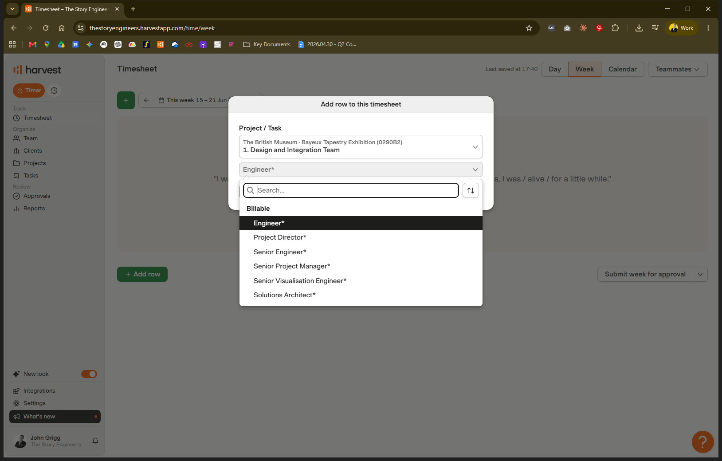
Task: Open the John Grigg profile menu
Action: pos(47,441)
